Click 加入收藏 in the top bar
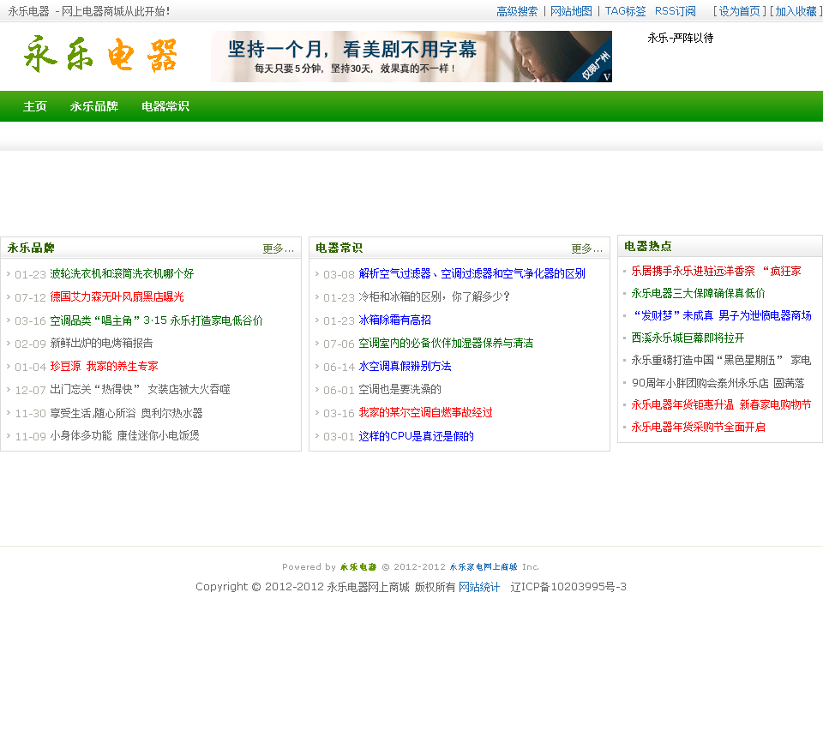Image resolution: width=823 pixels, height=748 pixels. click(796, 11)
